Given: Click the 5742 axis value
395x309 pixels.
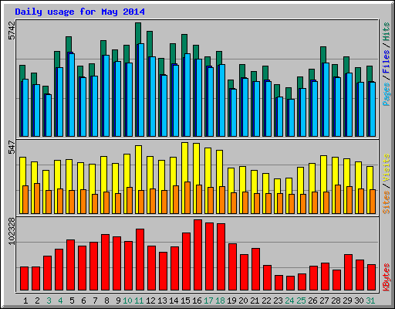Looking at the screenshot, I should point(12,30).
